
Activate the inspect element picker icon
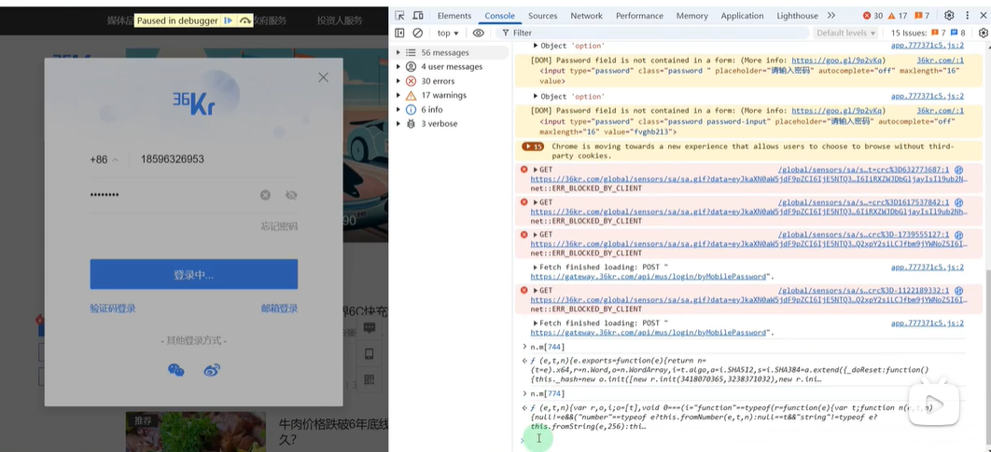(x=400, y=16)
